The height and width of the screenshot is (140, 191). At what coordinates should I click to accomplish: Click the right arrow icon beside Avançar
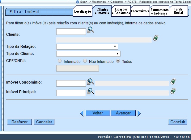(139, 113)
